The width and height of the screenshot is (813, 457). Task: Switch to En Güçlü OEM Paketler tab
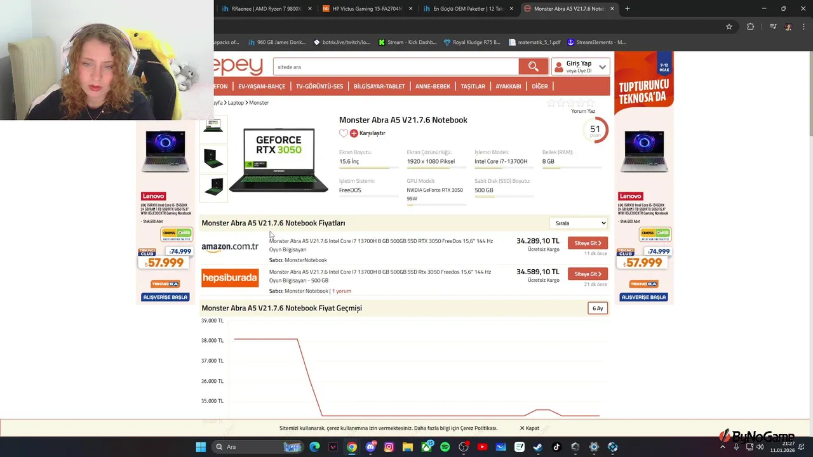click(x=468, y=9)
